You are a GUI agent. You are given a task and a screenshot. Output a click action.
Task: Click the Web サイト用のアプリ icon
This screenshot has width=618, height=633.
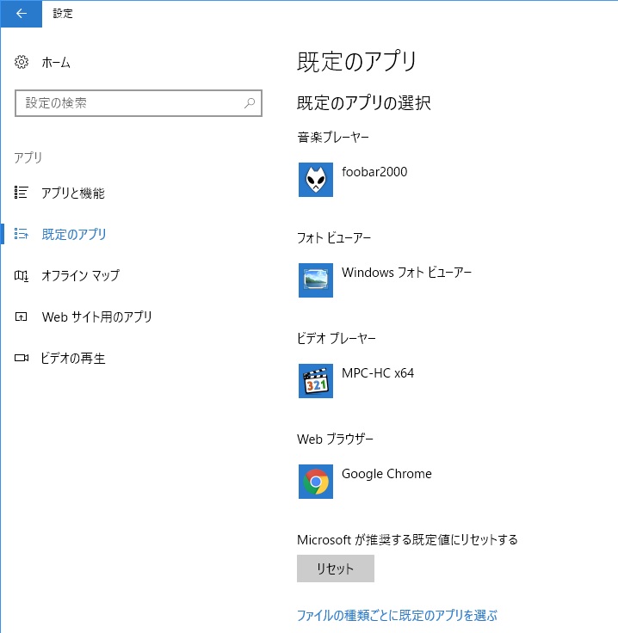pos(21,316)
